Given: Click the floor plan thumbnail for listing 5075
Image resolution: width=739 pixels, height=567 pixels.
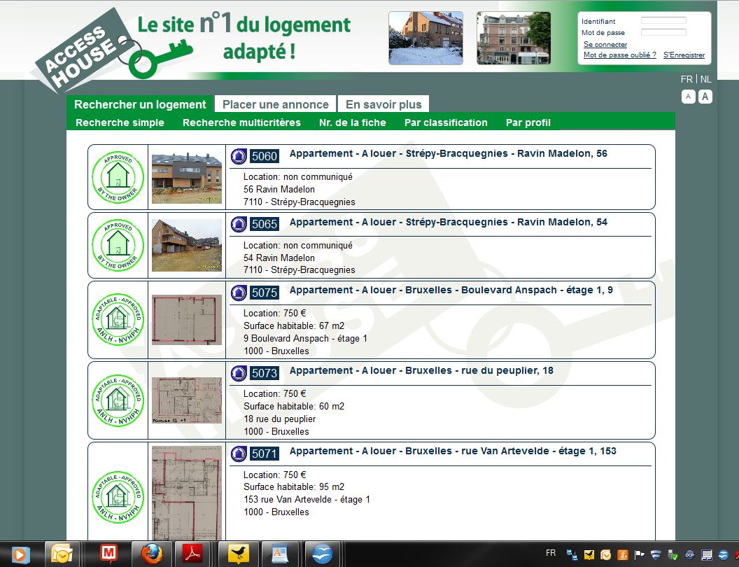Looking at the screenshot, I should tap(187, 320).
